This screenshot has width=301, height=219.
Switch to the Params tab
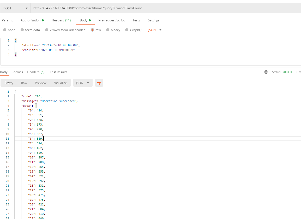pos(7,20)
